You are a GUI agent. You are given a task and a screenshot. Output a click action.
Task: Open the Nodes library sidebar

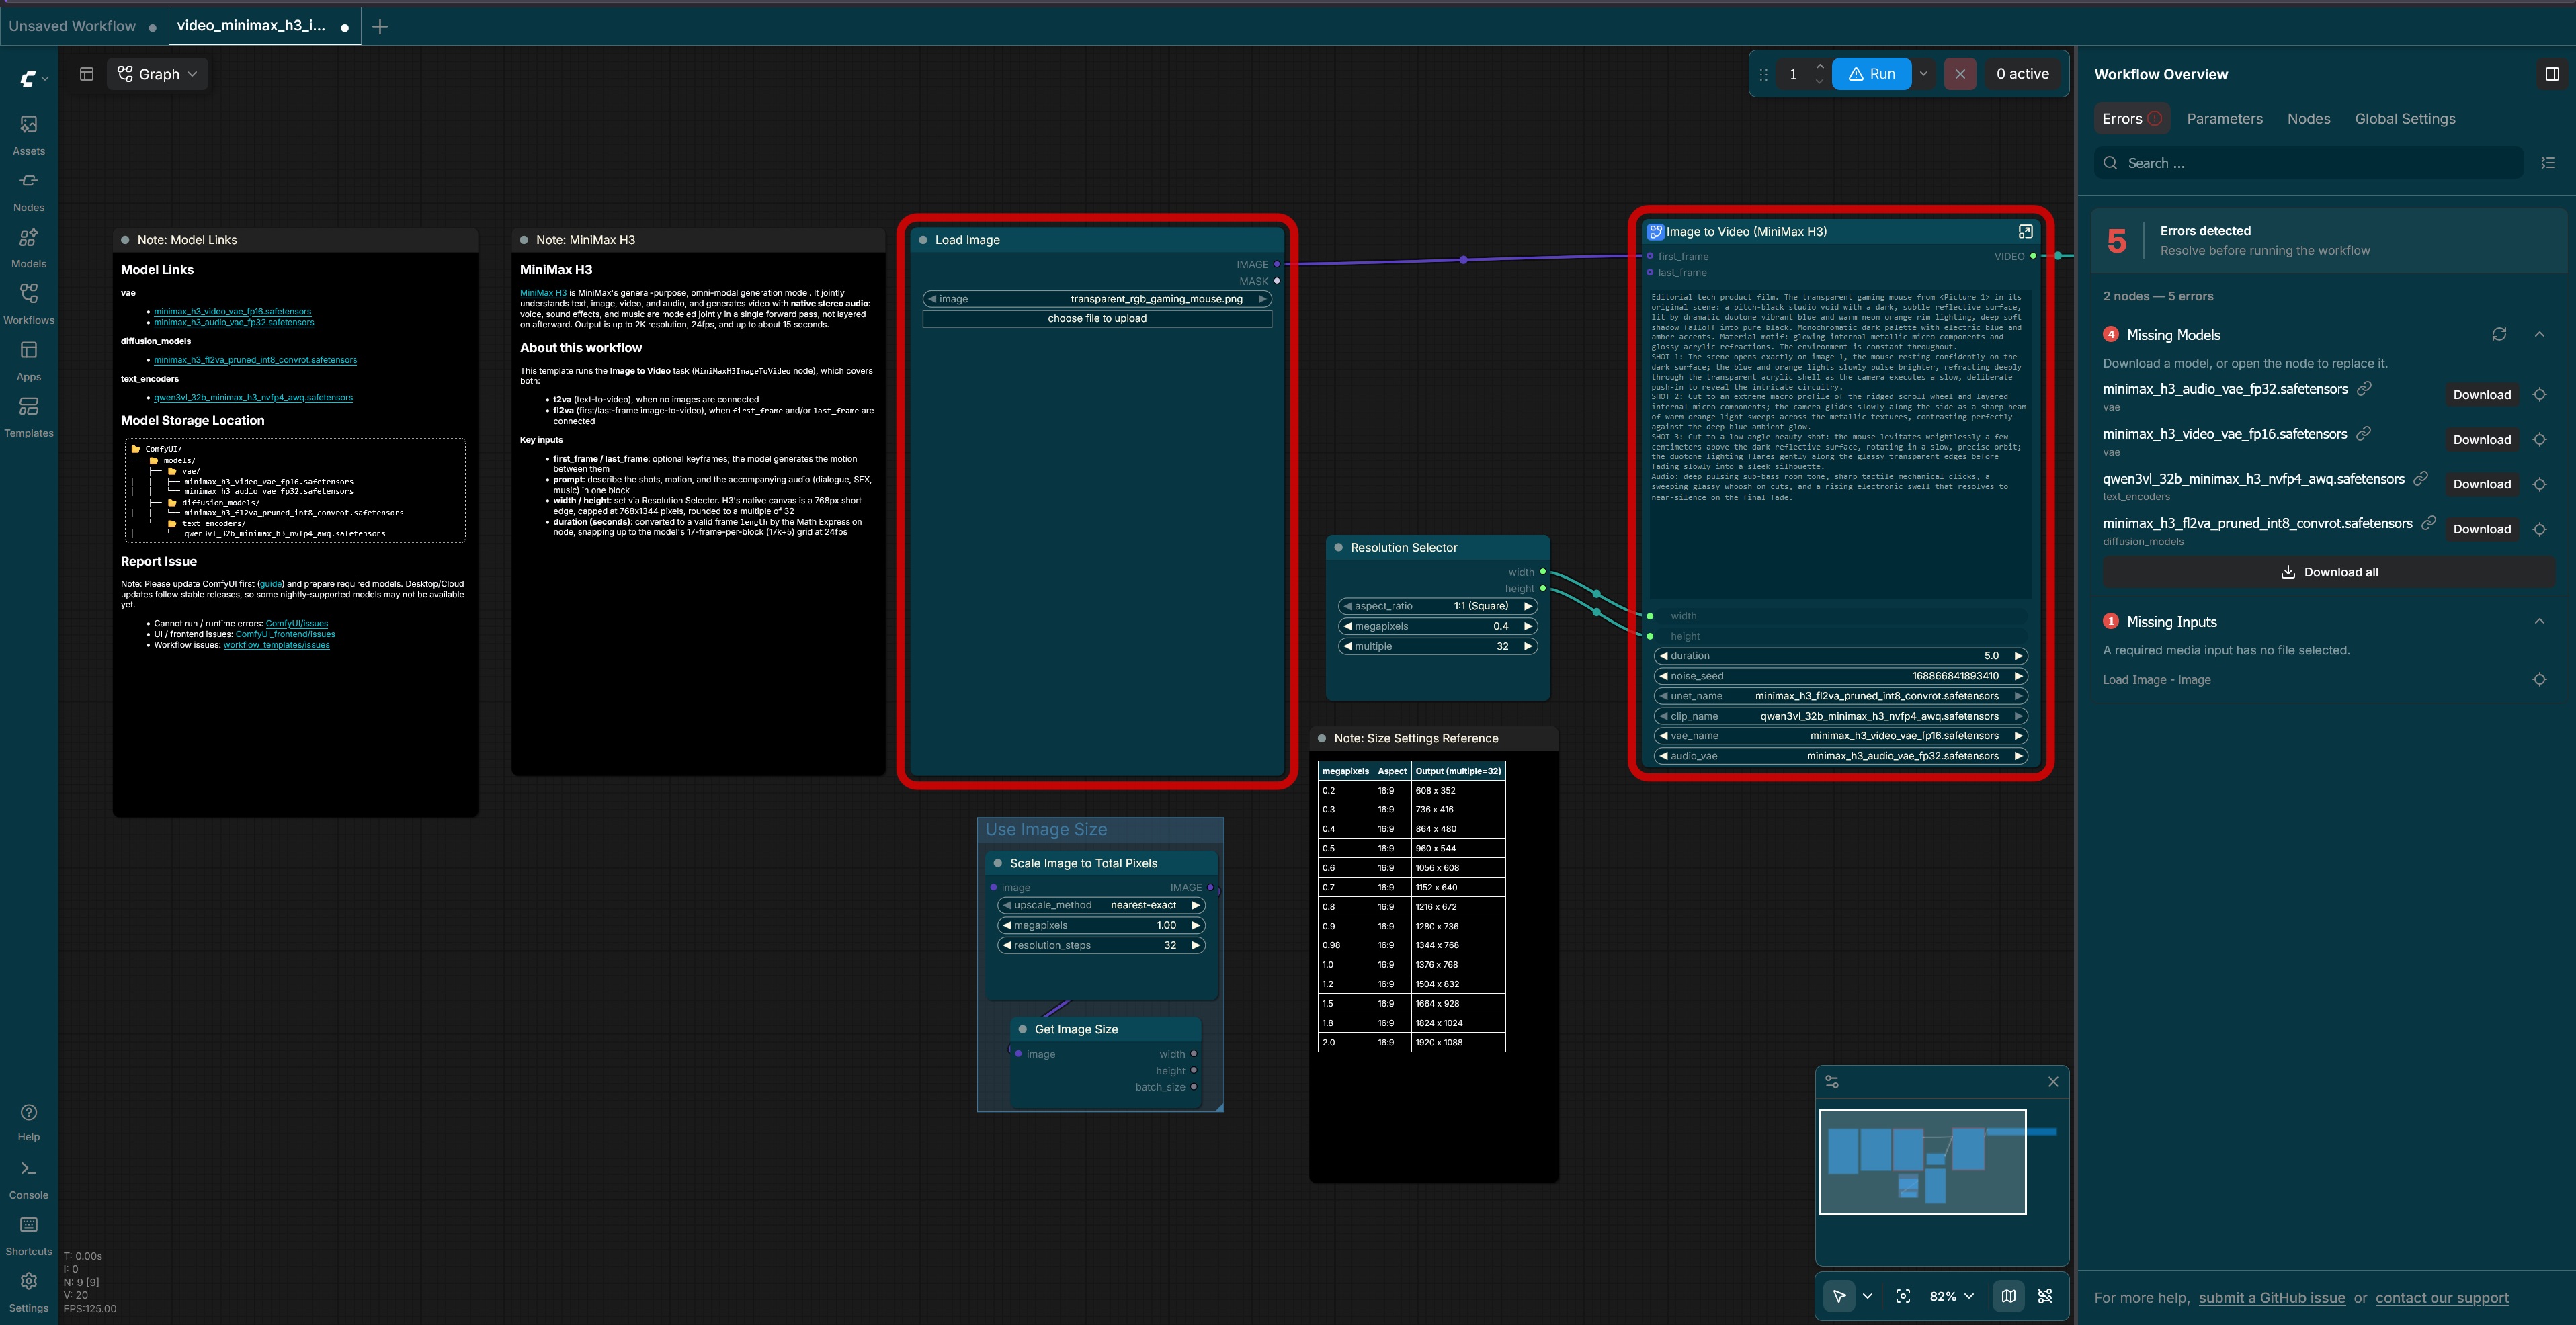coord(29,191)
